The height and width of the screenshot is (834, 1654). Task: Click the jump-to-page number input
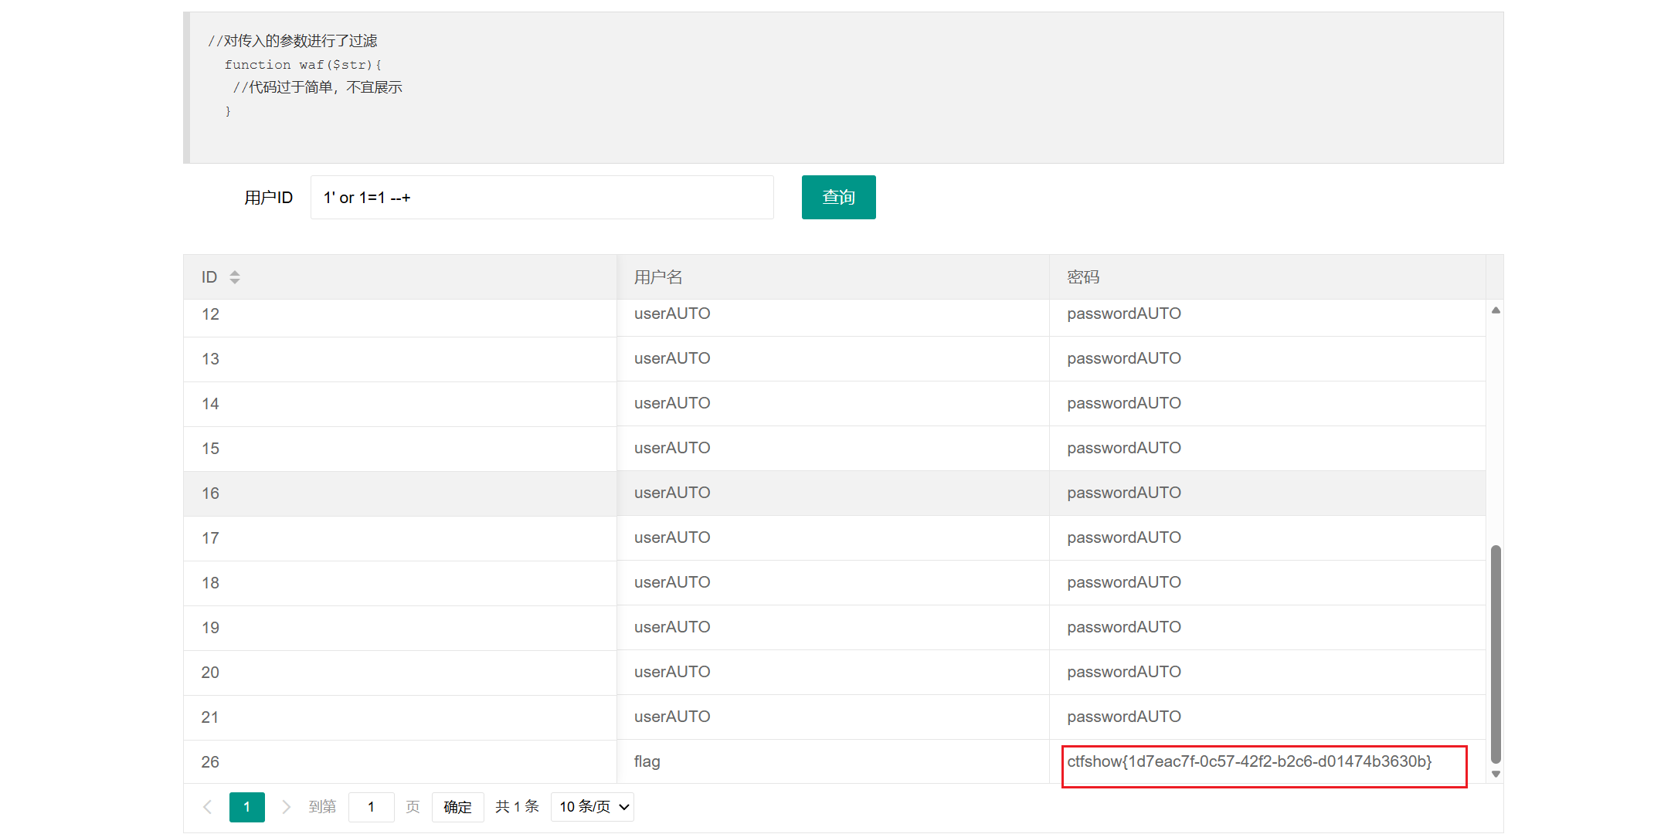371,807
